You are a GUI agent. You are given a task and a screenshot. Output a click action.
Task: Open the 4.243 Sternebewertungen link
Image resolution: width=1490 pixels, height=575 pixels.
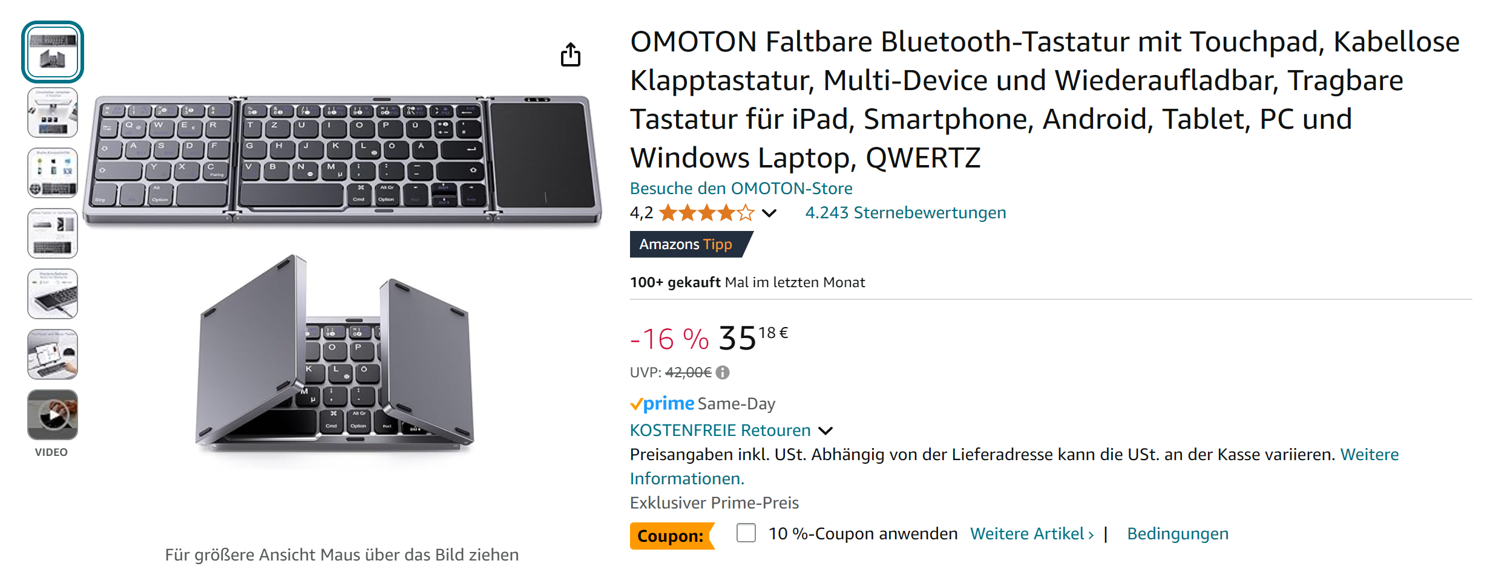tap(905, 213)
